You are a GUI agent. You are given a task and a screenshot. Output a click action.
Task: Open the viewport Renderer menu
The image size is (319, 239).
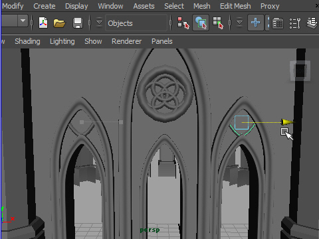(126, 41)
